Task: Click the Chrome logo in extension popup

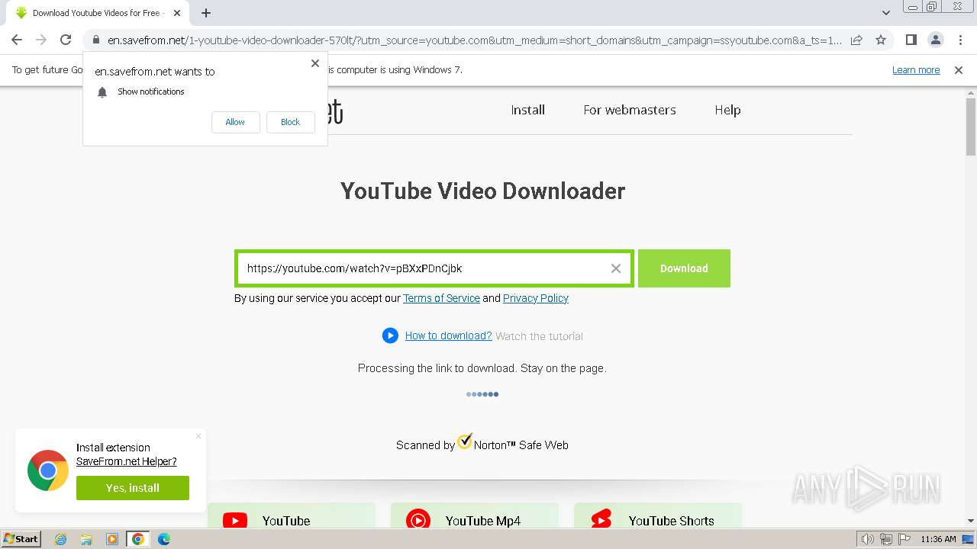Action: 48,470
